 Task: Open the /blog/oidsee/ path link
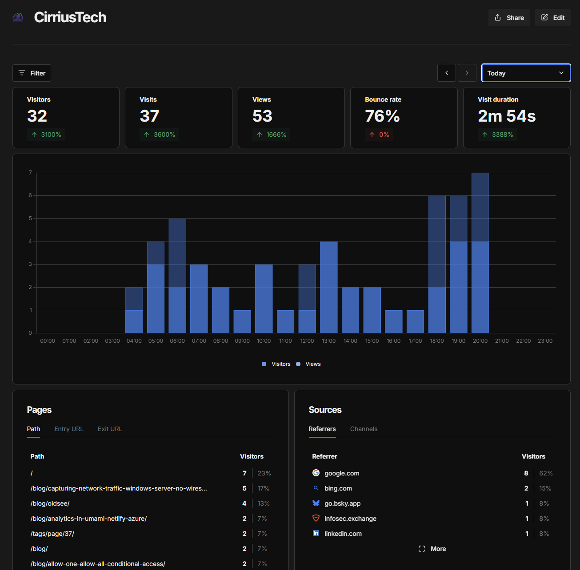tap(50, 503)
